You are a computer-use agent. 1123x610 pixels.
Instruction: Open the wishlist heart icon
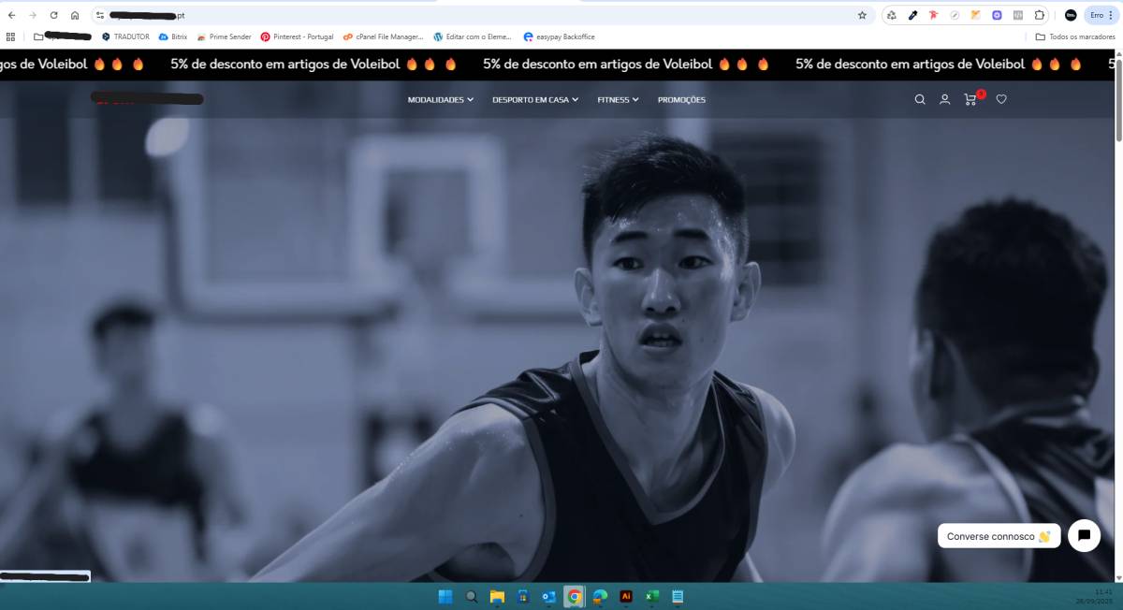pyautogui.click(x=1001, y=99)
